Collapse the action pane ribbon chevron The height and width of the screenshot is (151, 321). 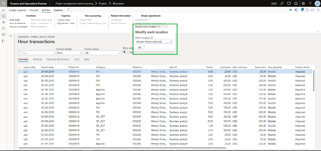[317, 31]
